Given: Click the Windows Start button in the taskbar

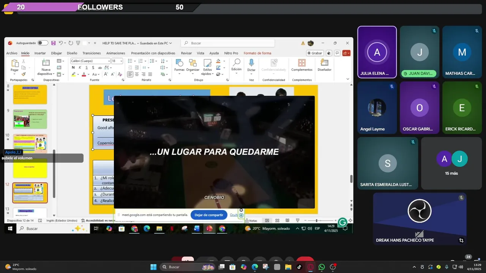Looking at the screenshot, I should tap(153, 267).
